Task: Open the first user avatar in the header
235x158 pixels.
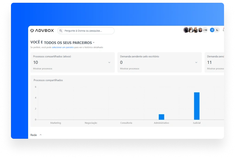Action: [186, 30]
